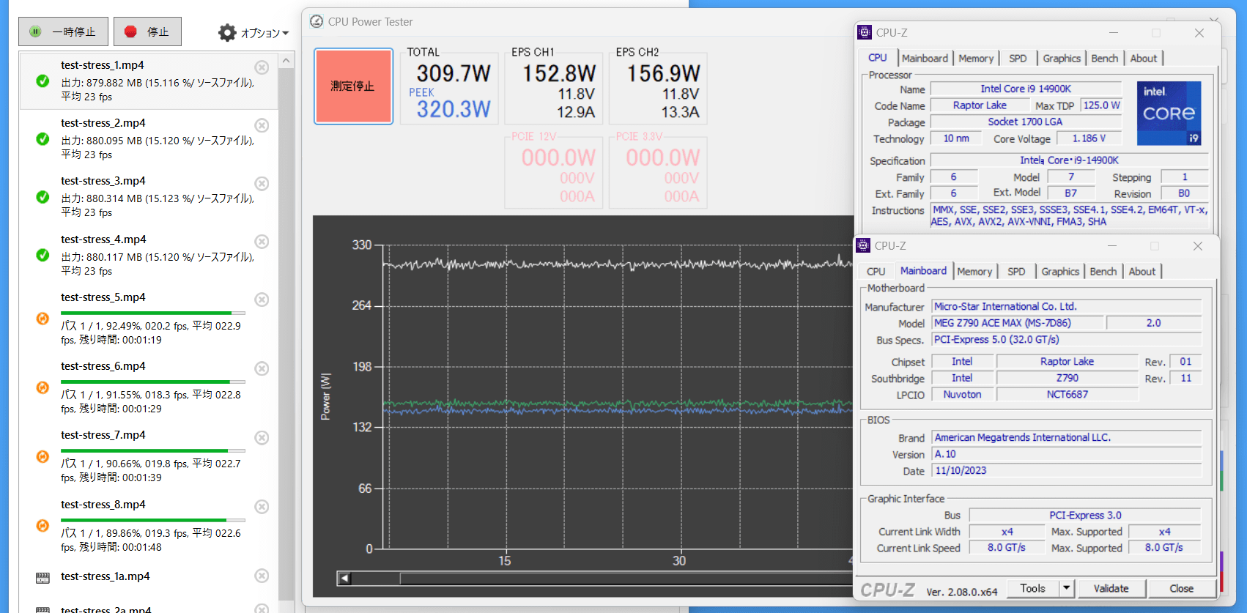Select SPD tab in upper CPU-Z window

click(x=1018, y=59)
